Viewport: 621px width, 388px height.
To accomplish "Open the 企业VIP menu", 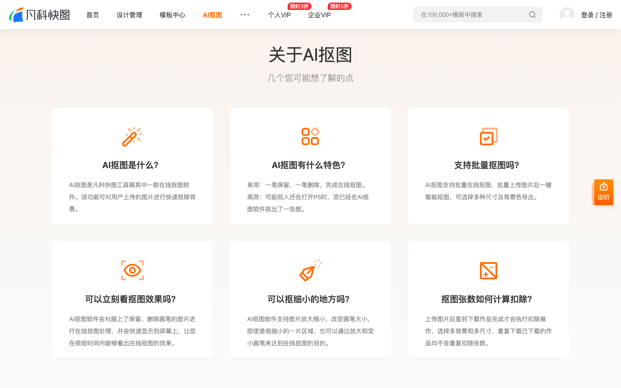I will pyautogui.click(x=319, y=15).
